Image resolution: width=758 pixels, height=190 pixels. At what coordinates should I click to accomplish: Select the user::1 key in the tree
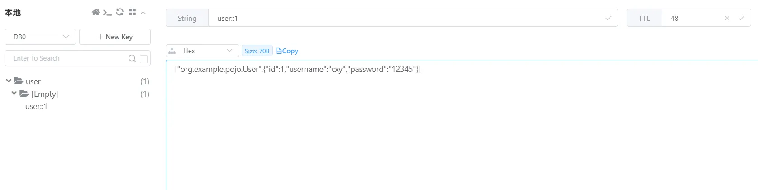point(36,106)
